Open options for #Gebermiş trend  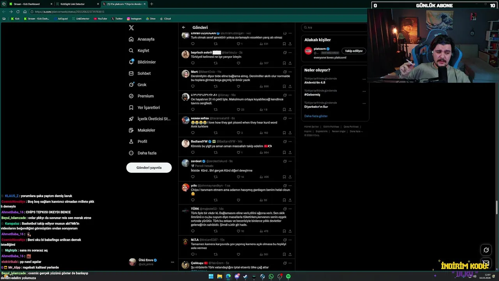364,91
